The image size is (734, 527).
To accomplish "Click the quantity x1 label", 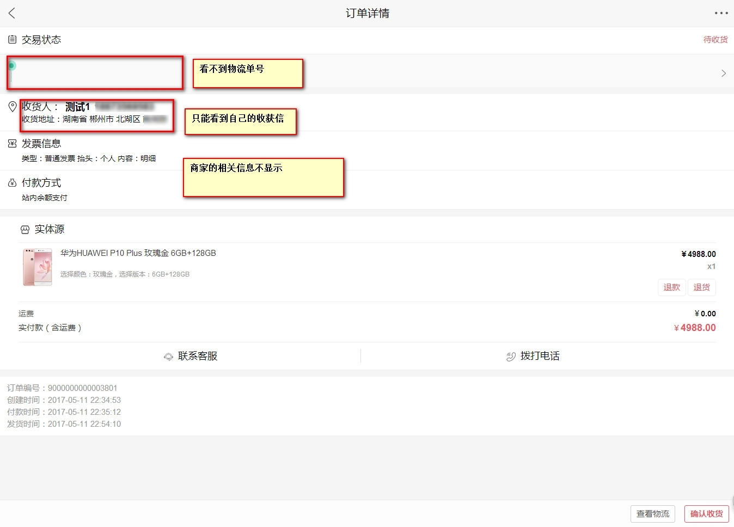I will 711,267.
